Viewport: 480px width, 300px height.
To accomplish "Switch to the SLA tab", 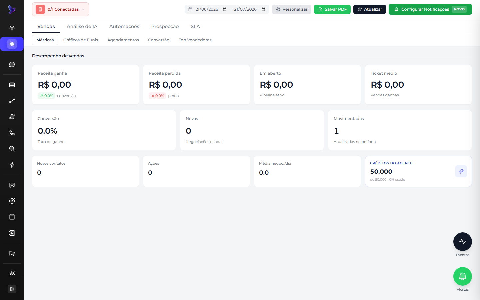I will [x=195, y=26].
